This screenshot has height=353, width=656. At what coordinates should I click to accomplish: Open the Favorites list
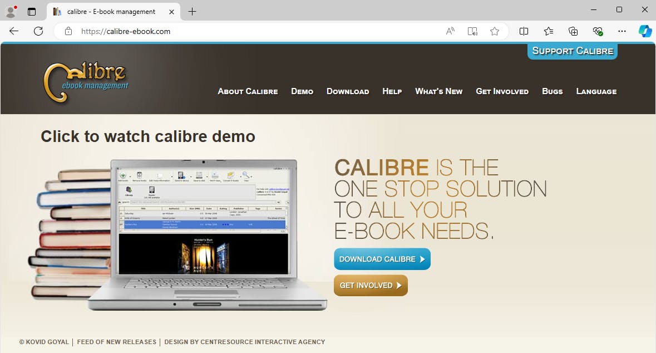pos(549,31)
